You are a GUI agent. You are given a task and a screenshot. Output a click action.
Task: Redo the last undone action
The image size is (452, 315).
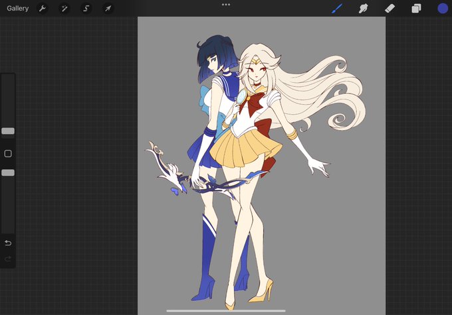tap(8, 259)
